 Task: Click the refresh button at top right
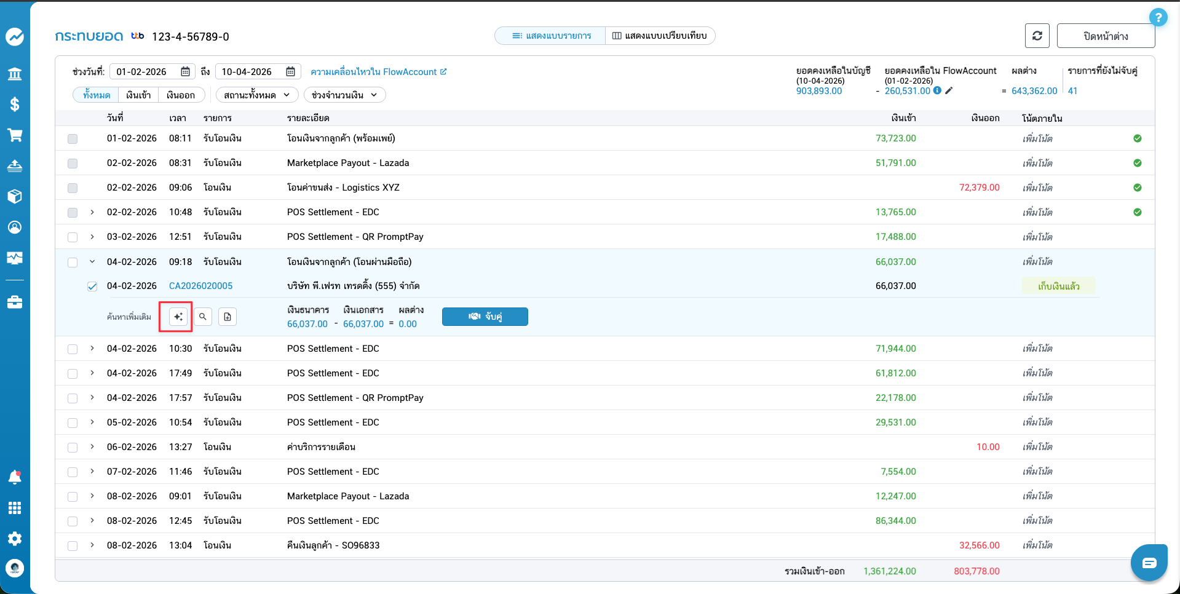tap(1037, 36)
